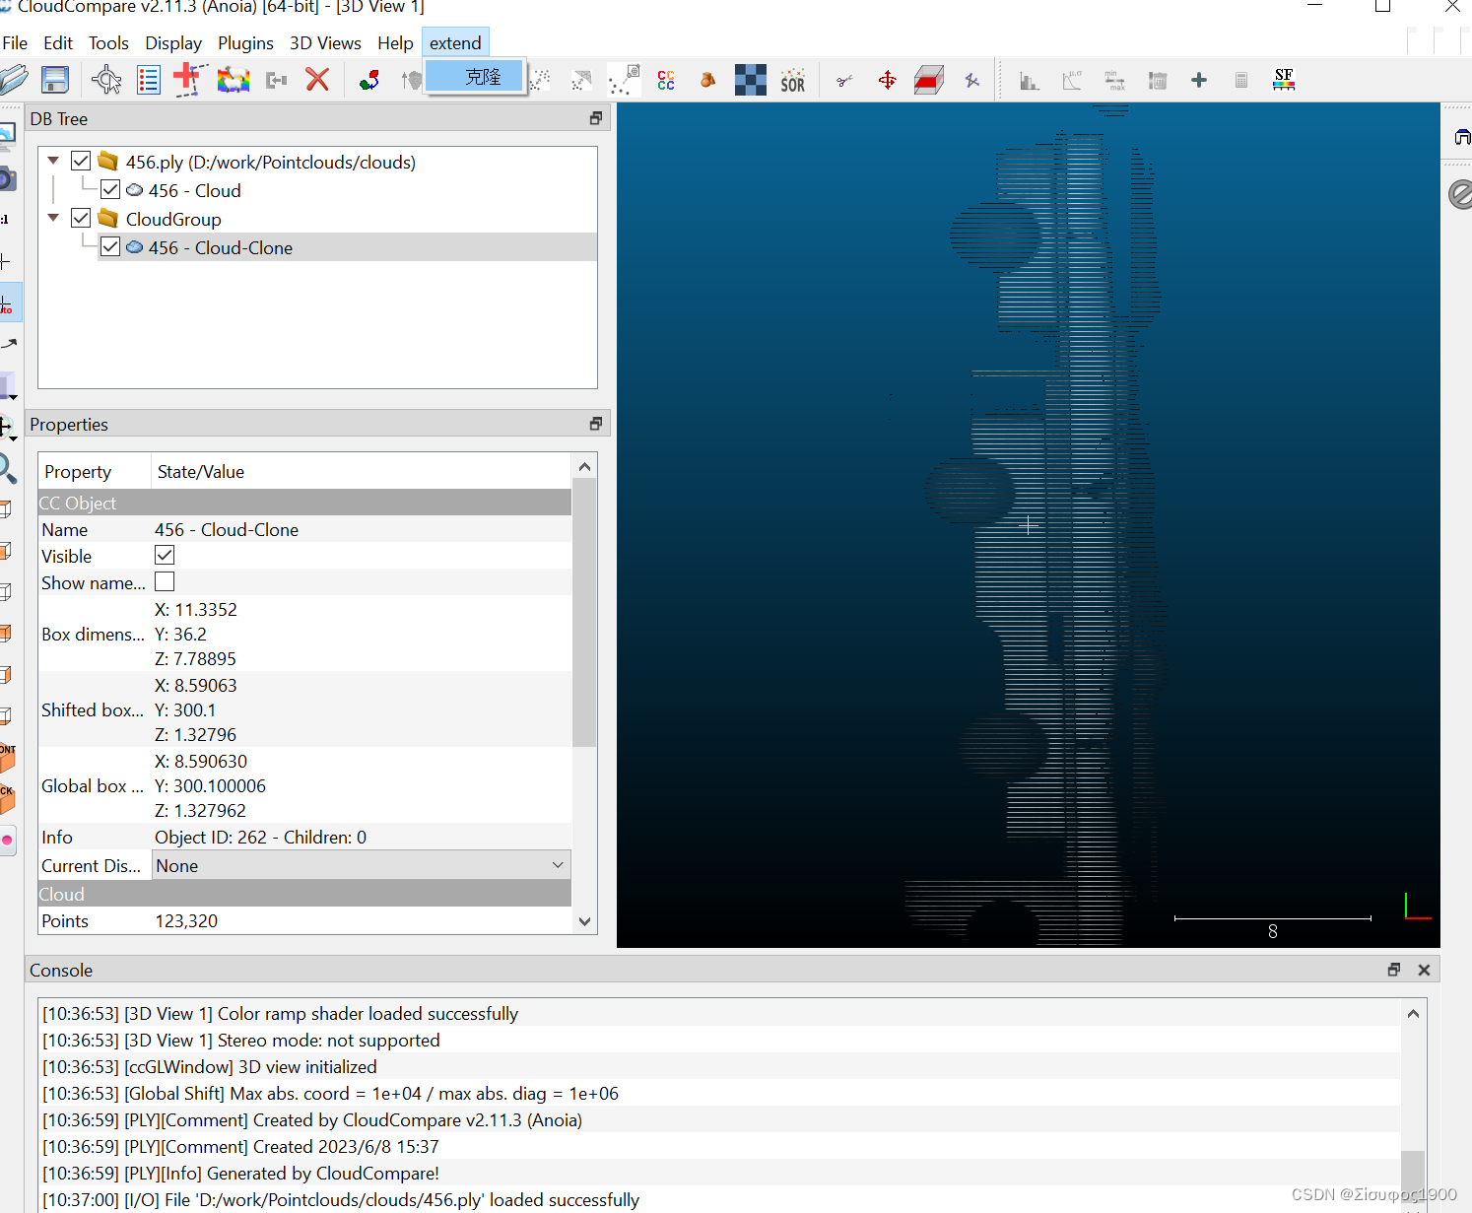Viewport: 1472px width, 1213px height.
Task: Select the 456 - Cloud-Clone tree item
Action: [219, 247]
